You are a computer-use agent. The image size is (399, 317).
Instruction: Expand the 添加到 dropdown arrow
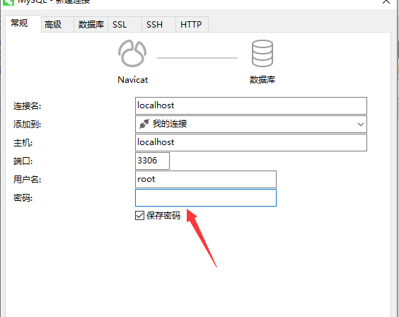coord(360,125)
